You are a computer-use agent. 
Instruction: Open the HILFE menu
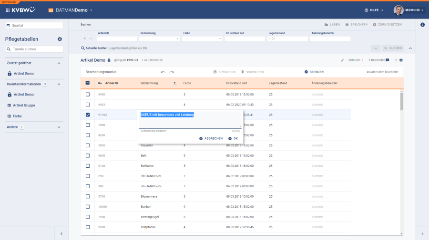(x=374, y=10)
